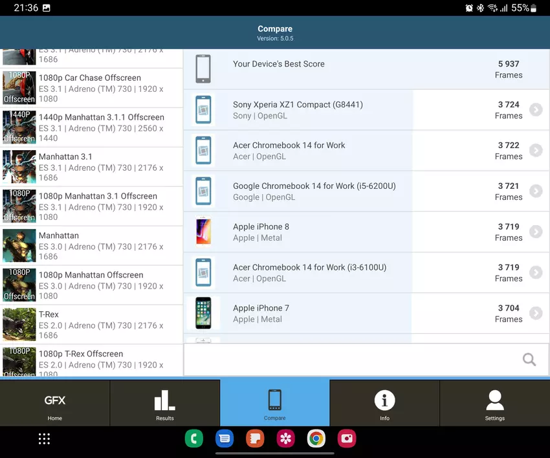
Task: Click the search magnifier icon
Action: [x=529, y=360]
